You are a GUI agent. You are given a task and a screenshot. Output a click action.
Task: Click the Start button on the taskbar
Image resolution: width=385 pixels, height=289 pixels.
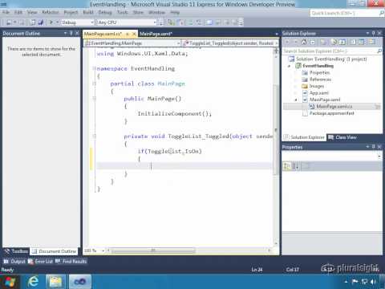point(10,282)
